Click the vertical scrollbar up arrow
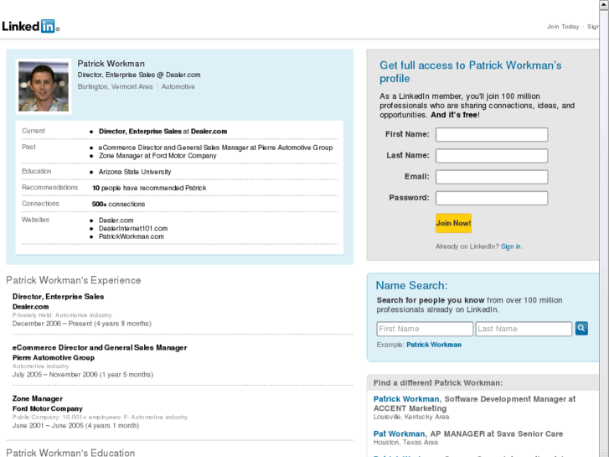The width and height of the screenshot is (609, 457). point(604,5)
